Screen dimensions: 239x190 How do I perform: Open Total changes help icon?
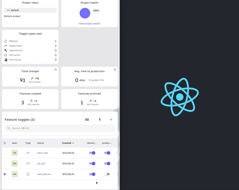click(56, 69)
